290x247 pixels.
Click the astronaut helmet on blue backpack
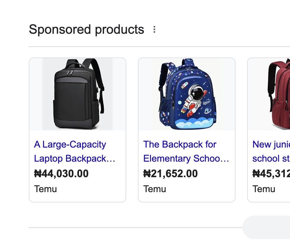point(195,92)
